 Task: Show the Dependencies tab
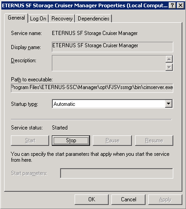(x=94, y=19)
